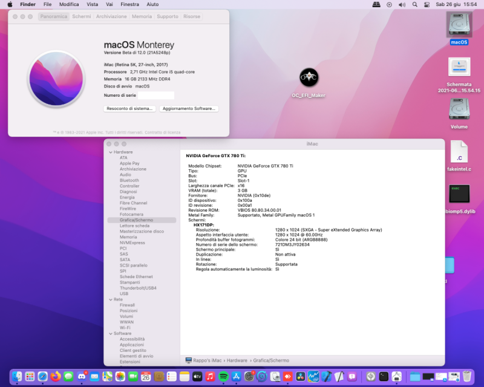484x387 pixels.
Task: Open Finder from the dock
Action: (x=17, y=377)
